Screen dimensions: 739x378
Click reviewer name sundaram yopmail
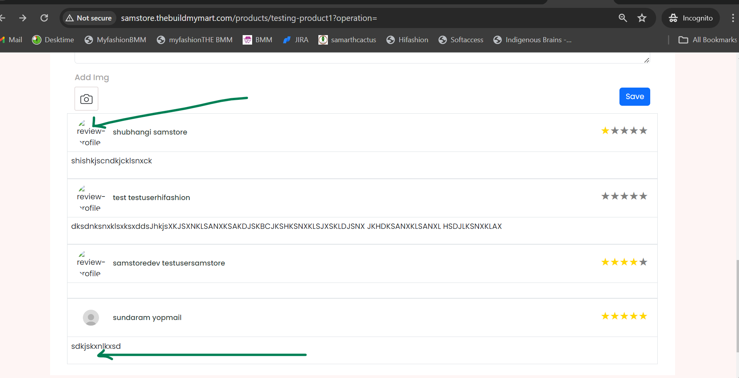pyautogui.click(x=147, y=318)
